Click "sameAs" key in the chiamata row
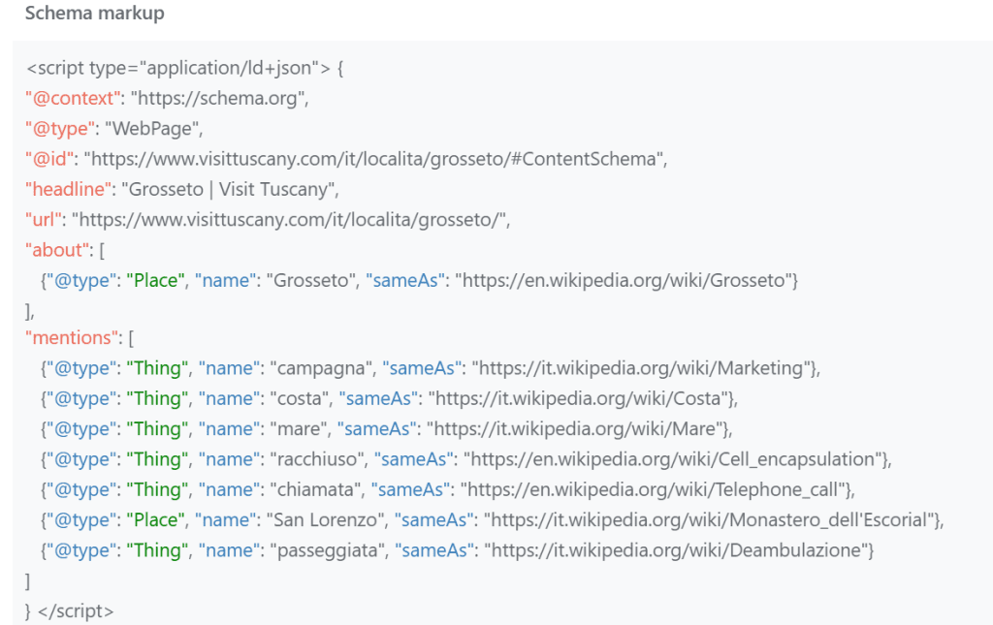993x625 pixels. pyautogui.click(x=410, y=489)
